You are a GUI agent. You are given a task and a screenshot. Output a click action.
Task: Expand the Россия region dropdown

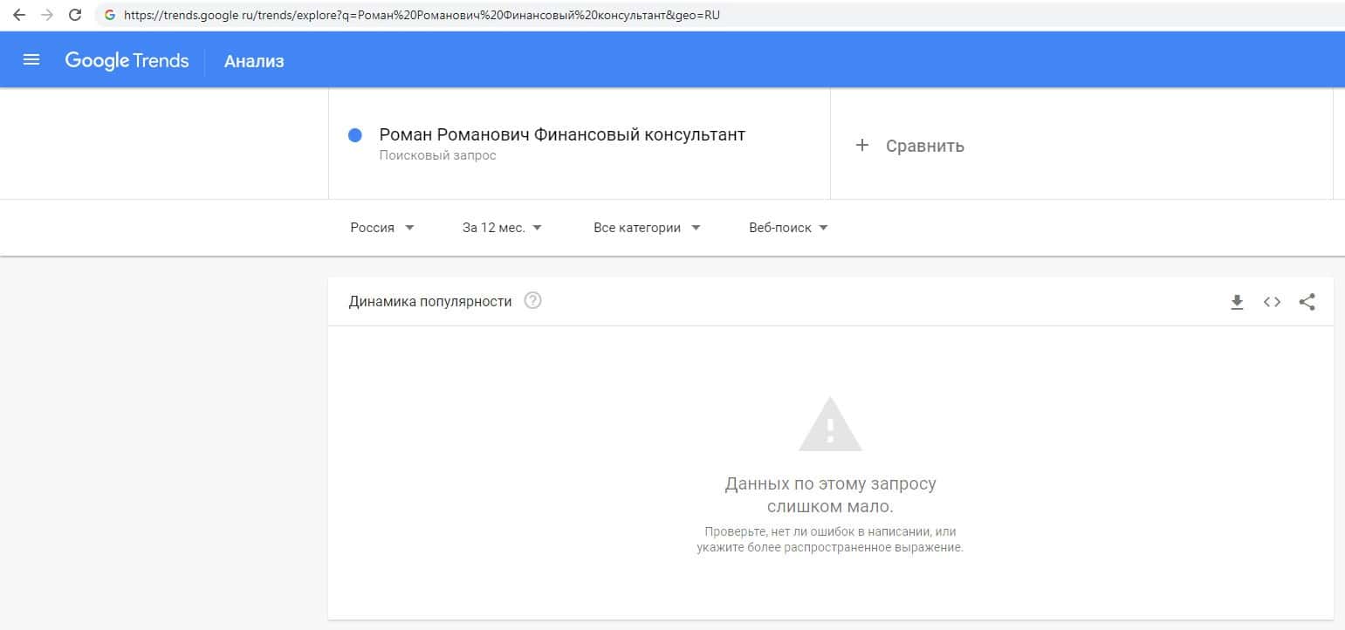point(382,228)
